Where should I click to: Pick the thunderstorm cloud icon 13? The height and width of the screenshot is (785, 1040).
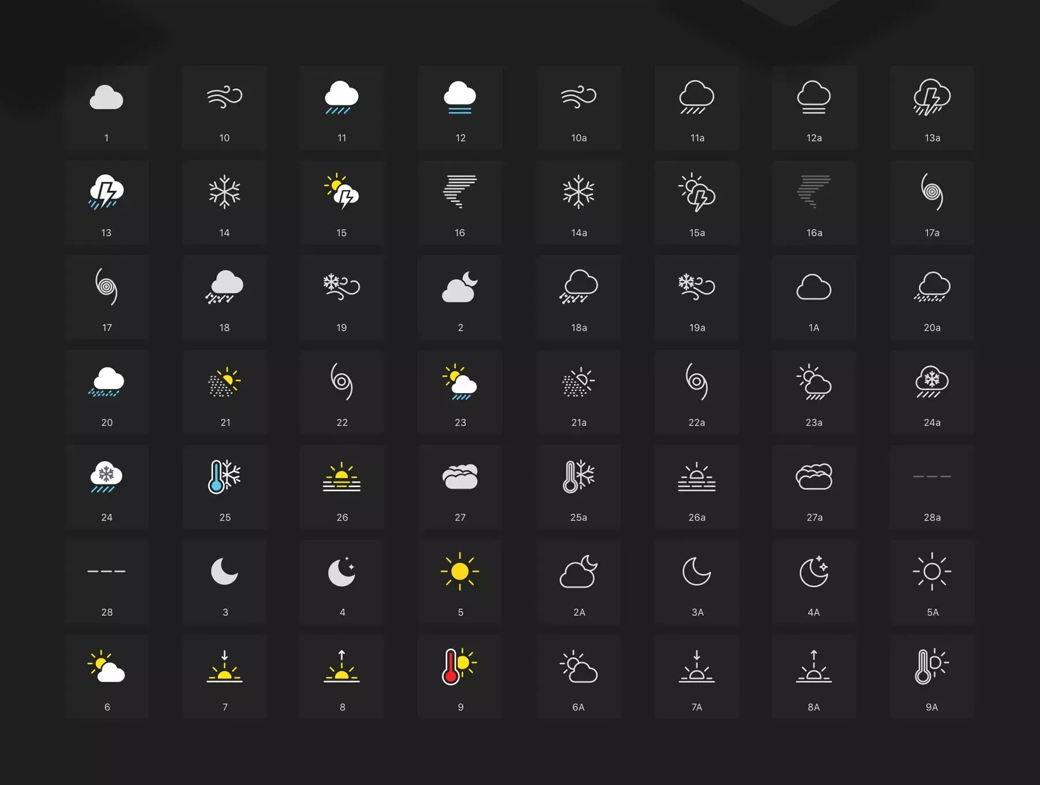pos(106,192)
